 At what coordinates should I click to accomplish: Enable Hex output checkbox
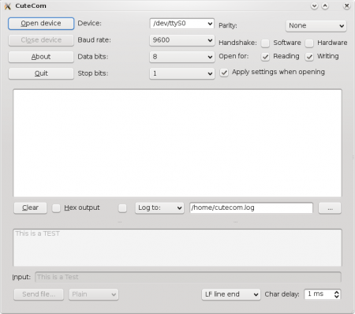(56, 208)
